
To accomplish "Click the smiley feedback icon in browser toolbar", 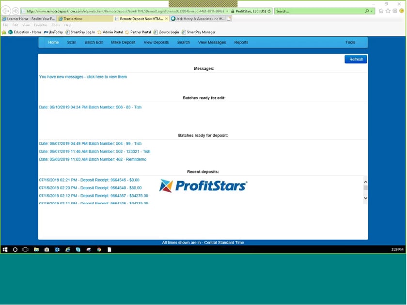I will 402,11.
